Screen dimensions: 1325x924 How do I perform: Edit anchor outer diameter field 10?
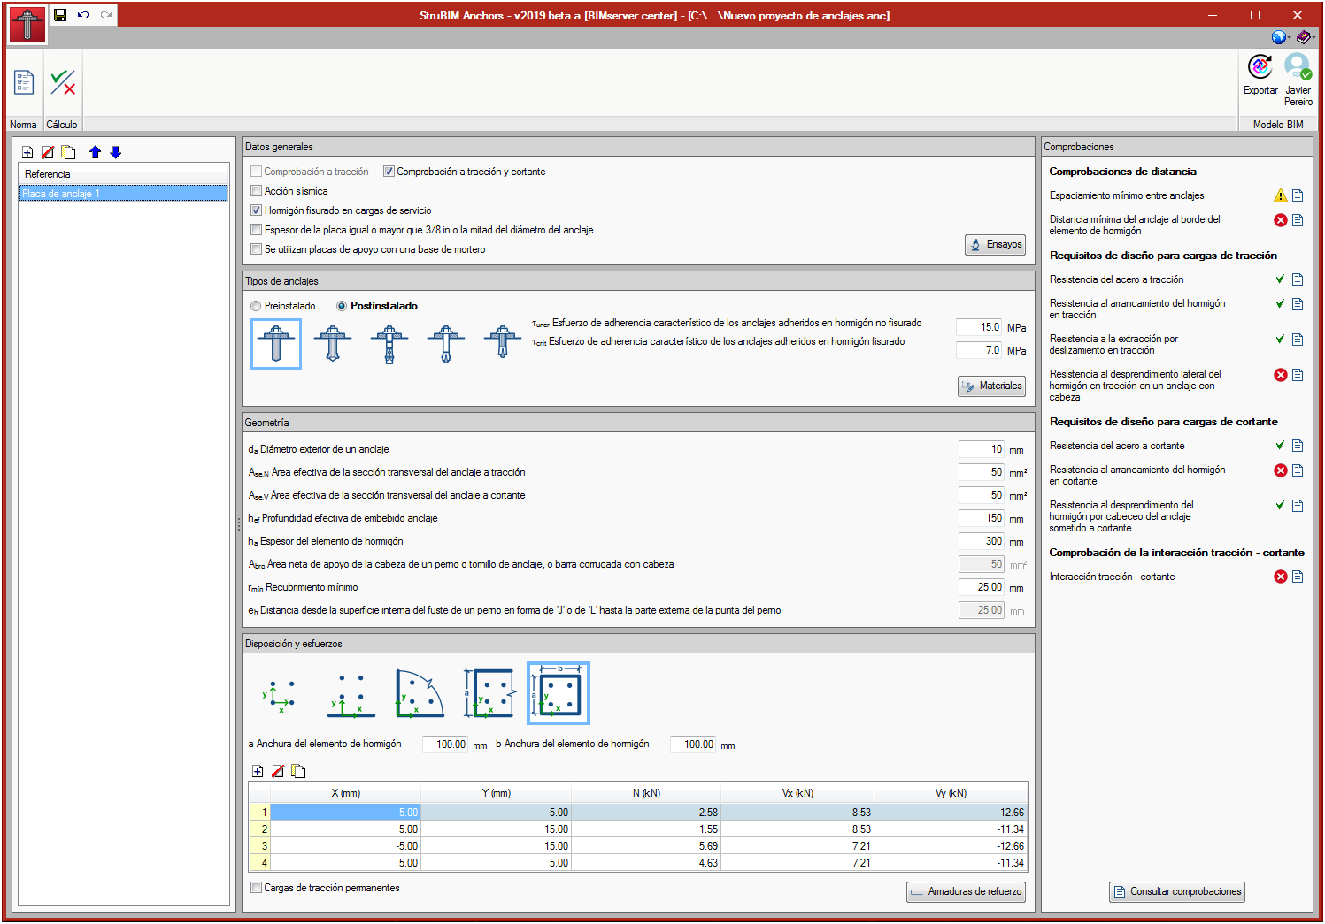click(x=982, y=449)
